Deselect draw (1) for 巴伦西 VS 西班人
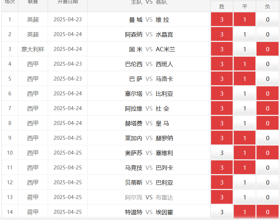The image size is (280, 220). tap(245, 64)
